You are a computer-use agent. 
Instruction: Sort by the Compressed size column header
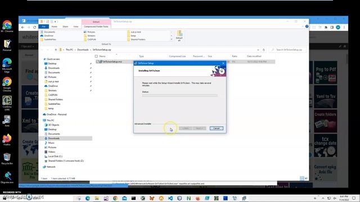(177, 56)
